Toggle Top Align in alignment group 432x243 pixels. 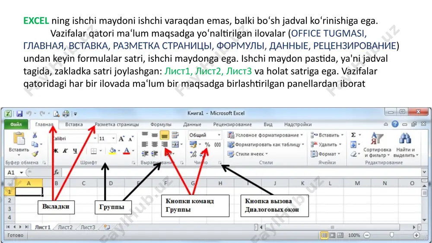click(145, 135)
